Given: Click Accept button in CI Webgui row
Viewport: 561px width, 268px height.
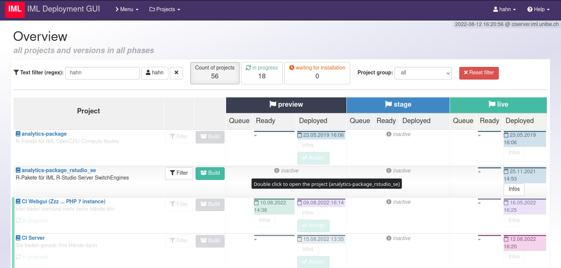Looking at the screenshot, I should 313,226.
